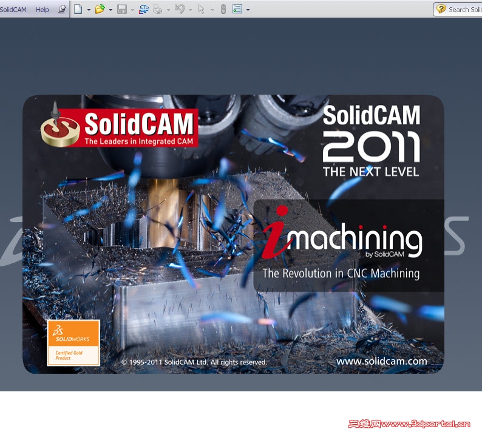Viewport: 482px width, 432px height.
Task: Expand the Print dropdown arrow
Action: [x=168, y=10]
